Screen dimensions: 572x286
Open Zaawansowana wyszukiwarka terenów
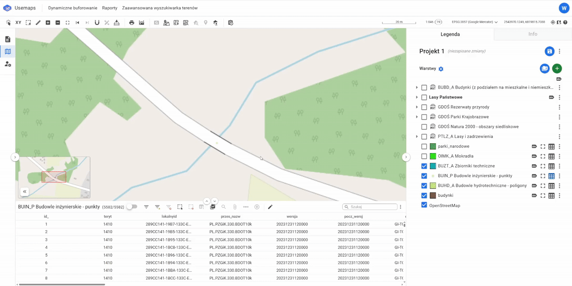point(160,8)
